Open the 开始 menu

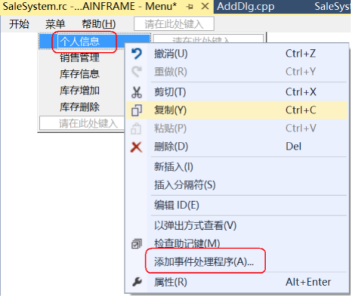[x=19, y=24]
